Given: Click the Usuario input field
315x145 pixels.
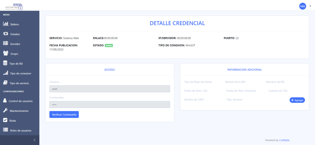Looking at the screenshot, I should click(x=110, y=89).
